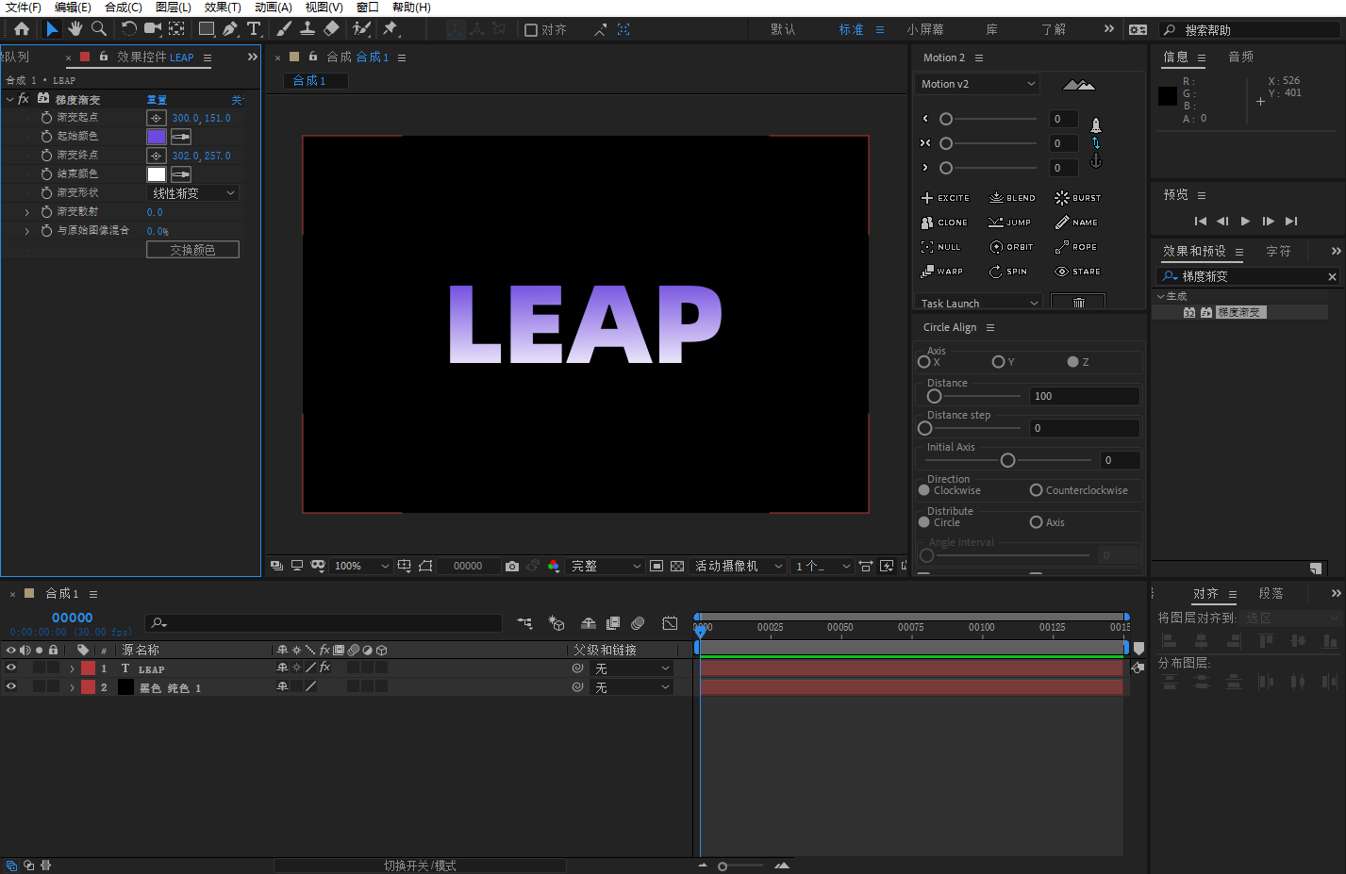Screen dimensions: 1346x874
Task: Click the EXCITE tool in Motion 2
Action: (x=945, y=198)
